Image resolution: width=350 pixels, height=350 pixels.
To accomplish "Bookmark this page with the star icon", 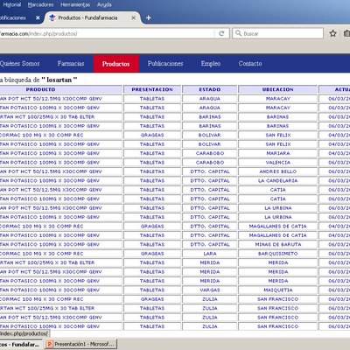I will [332, 33].
